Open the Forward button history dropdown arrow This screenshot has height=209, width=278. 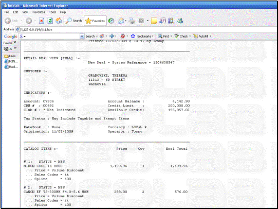(35, 21)
